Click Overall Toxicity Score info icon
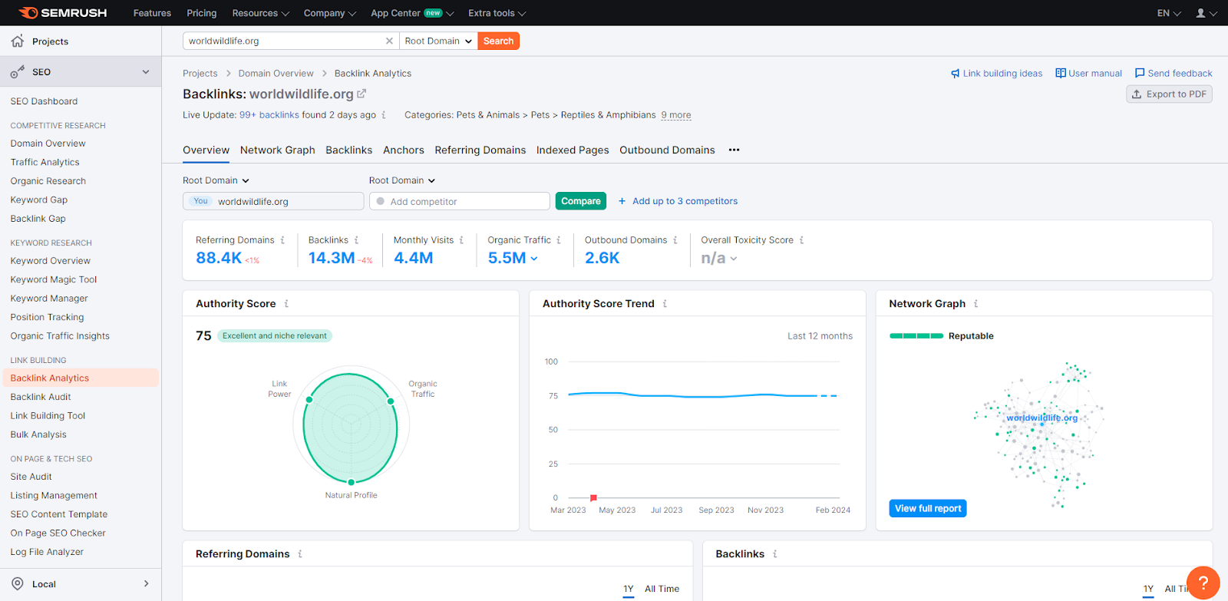This screenshot has height=601, width=1228. click(802, 240)
